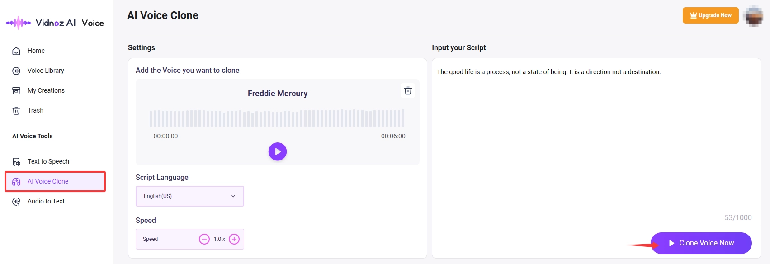
Task: Open the Trash bin icon in sidebar
Action: point(16,111)
